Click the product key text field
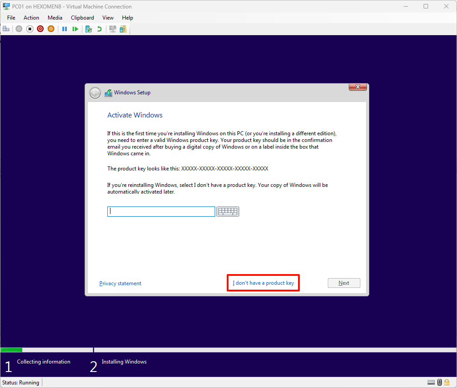Viewport: 457px width, 388px height. (161, 212)
